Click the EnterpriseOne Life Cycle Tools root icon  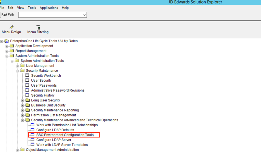click(x=7, y=41)
